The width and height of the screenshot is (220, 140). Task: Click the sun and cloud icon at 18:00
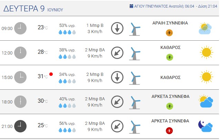[206, 101]
